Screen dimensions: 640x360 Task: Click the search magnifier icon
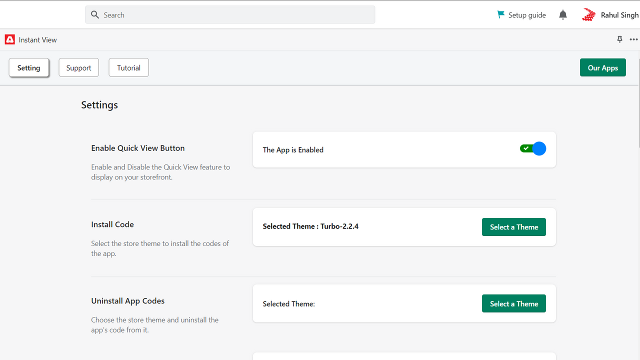[x=95, y=14]
